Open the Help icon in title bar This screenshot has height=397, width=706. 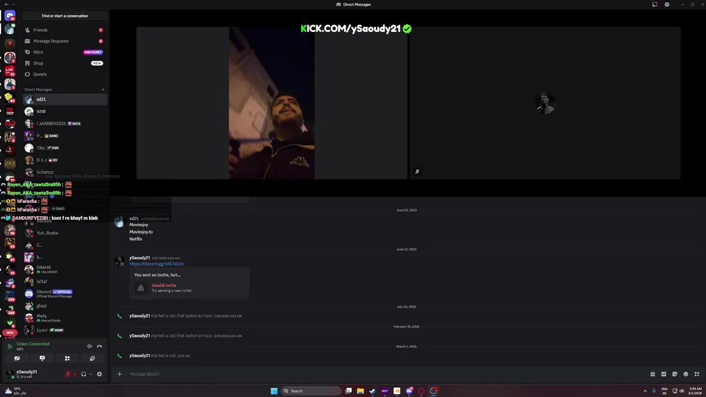click(x=667, y=4)
